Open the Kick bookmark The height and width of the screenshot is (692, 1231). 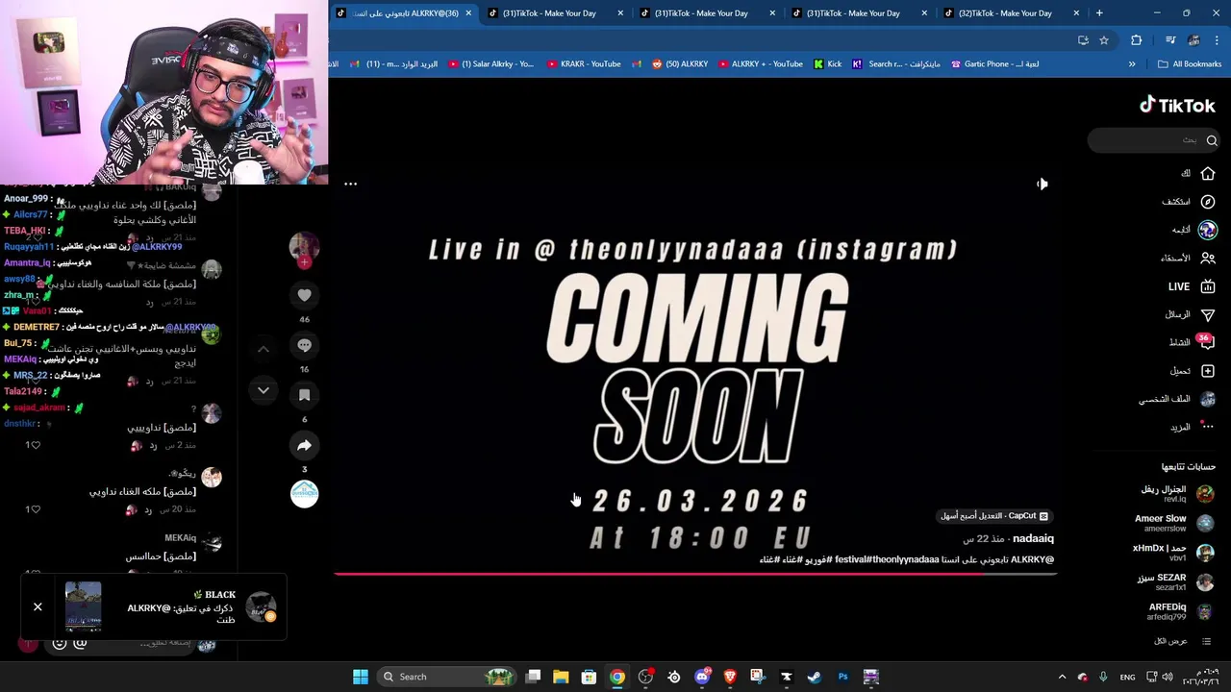827,64
